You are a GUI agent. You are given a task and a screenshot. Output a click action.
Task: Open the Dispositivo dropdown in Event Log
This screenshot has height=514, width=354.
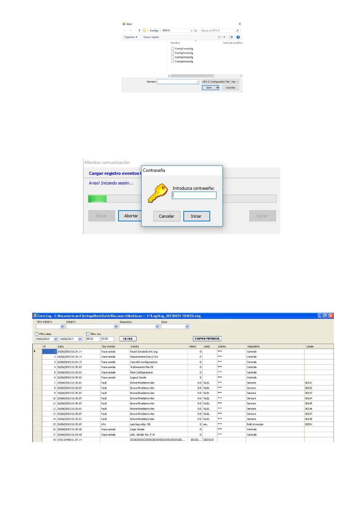pos(157,327)
